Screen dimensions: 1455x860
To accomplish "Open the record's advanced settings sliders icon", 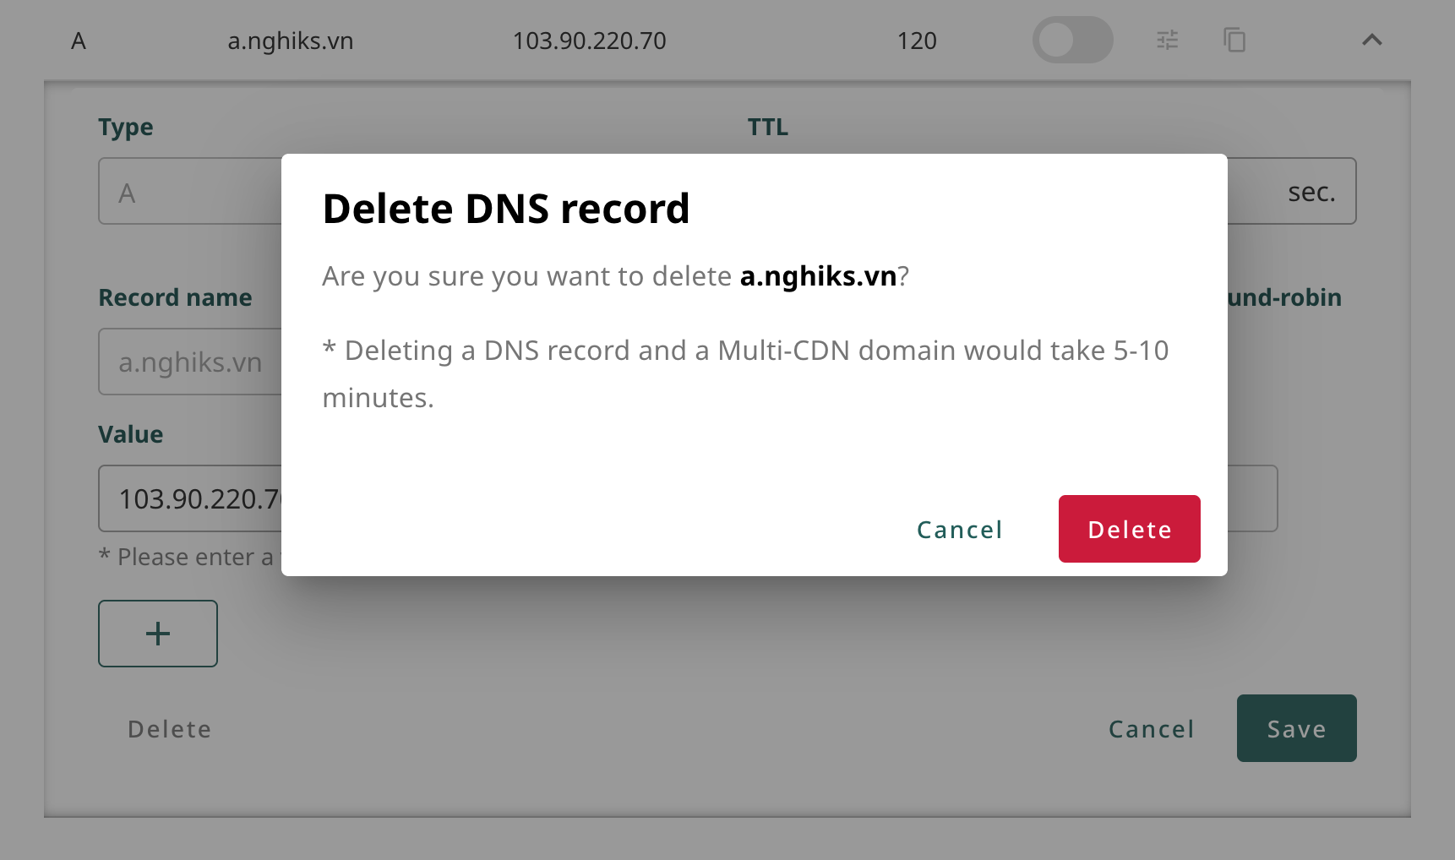I will coord(1167,40).
